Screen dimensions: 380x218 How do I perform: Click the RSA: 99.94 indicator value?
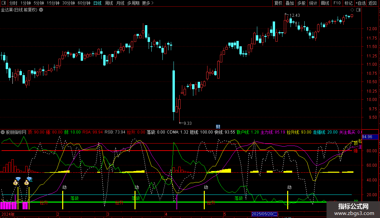[92, 132]
